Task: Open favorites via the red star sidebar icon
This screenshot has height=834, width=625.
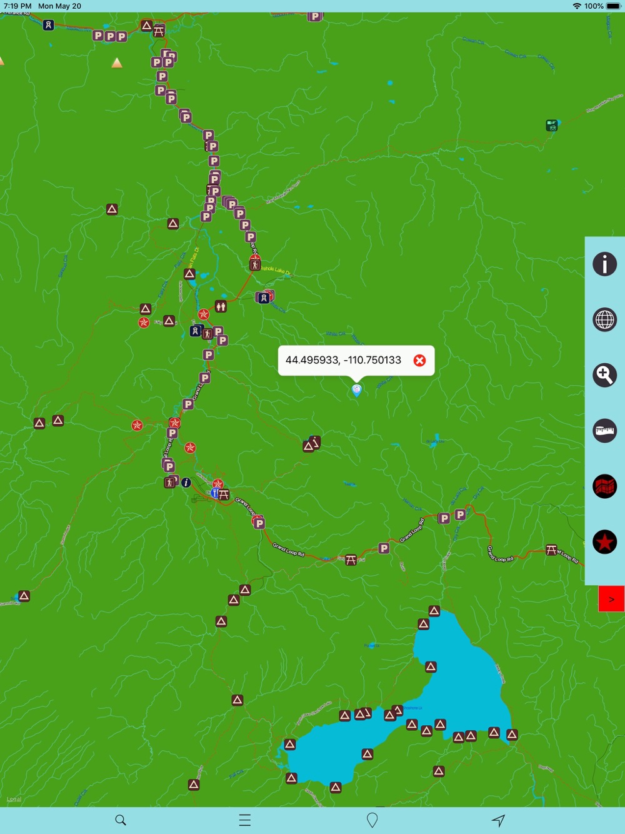Action: (x=604, y=542)
